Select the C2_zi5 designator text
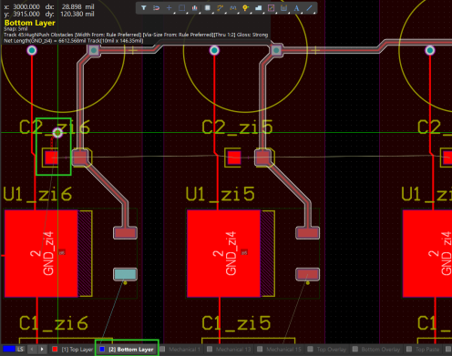Viewport: 452px width, 356px height. 237,127
